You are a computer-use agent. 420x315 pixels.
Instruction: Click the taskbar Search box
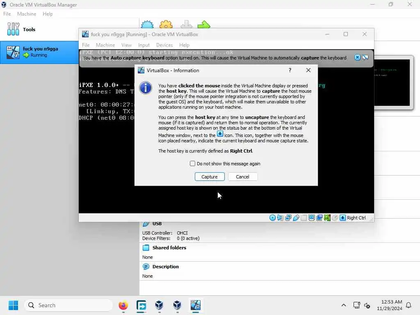coord(68,305)
